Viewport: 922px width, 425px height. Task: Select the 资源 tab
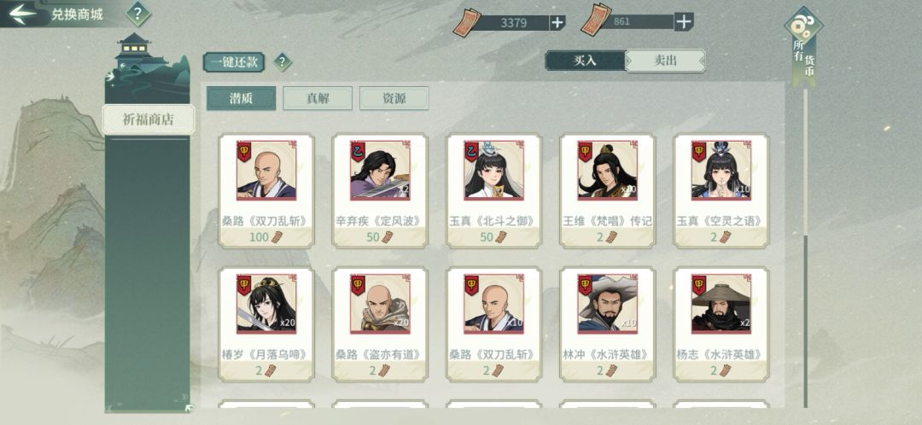pyautogui.click(x=394, y=98)
